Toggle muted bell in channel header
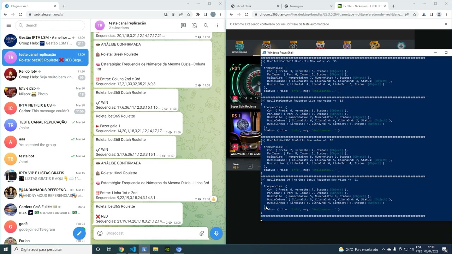The height and width of the screenshot is (254, 452). pos(195,25)
